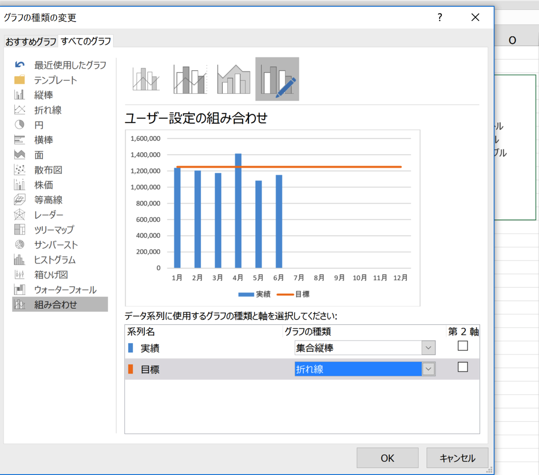The width and height of the screenshot is (539, 475).
Task: Click the 目標 legend entry in preview
Action: (x=293, y=294)
